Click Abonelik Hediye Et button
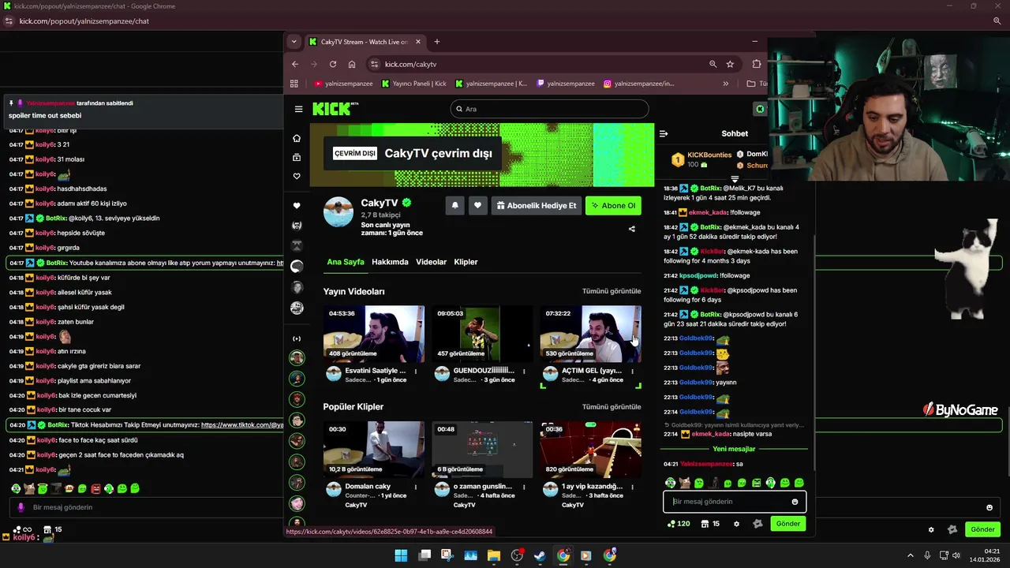1010x568 pixels. (x=537, y=205)
